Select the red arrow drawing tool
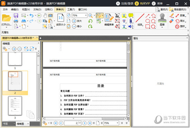The image size is (190, 128). 148,16
